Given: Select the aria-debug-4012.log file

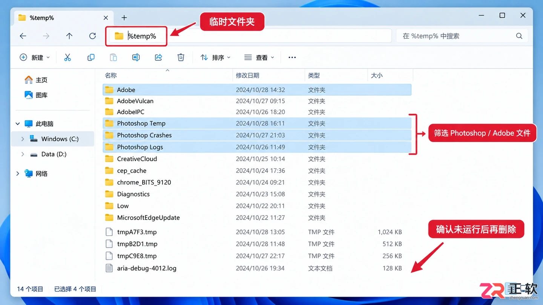Looking at the screenshot, I should 257,268.
